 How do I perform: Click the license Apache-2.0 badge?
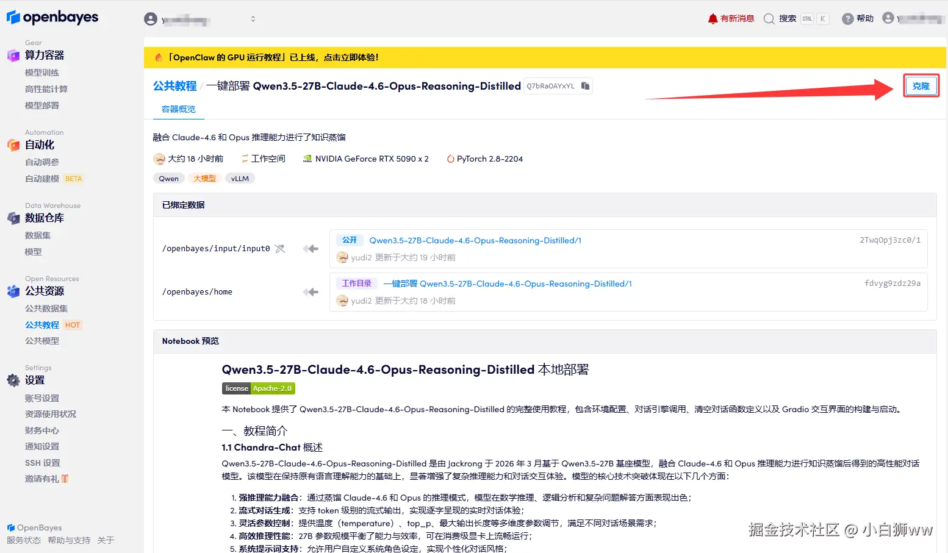[259, 388]
